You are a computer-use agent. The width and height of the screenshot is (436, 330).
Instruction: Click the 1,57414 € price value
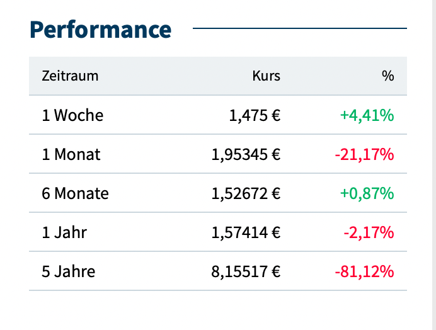coord(246,232)
